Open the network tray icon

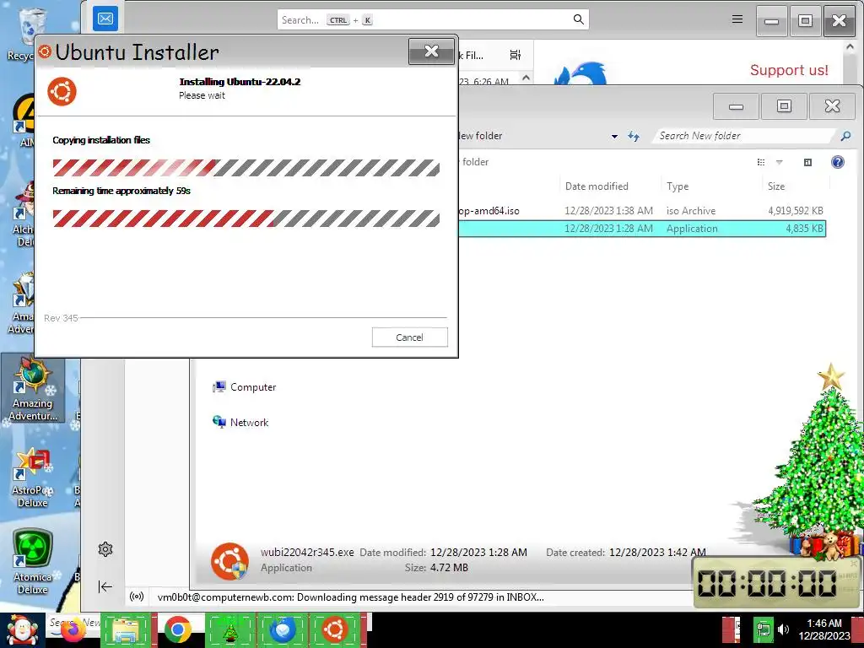pyautogui.click(x=763, y=629)
